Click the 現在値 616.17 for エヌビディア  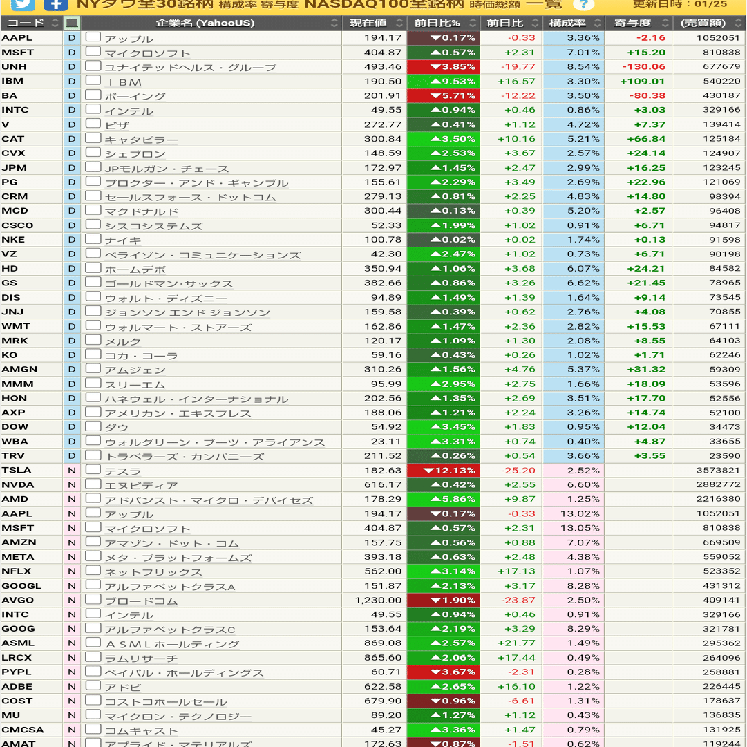click(x=383, y=484)
